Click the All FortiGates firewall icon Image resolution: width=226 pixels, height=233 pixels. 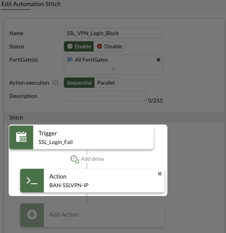[70, 60]
